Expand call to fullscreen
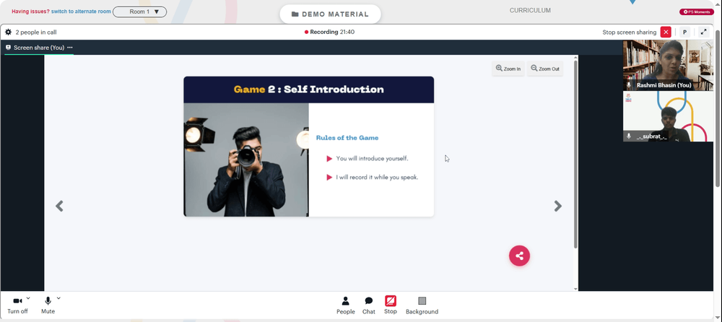The width and height of the screenshot is (722, 322). coord(703,32)
